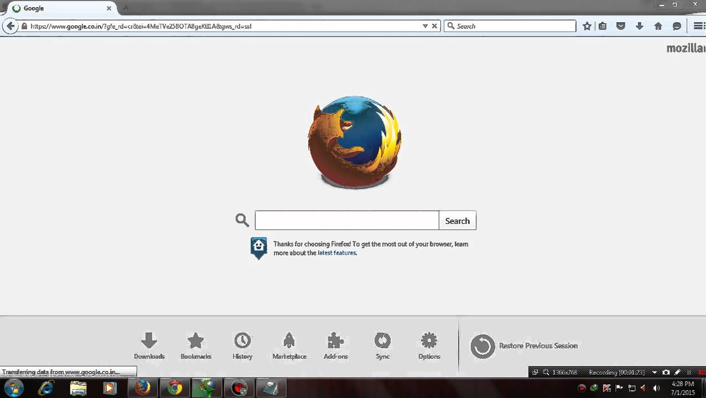Open the Pocket icon in toolbar
Screen dimensions: 706x398
pos(621,26)
